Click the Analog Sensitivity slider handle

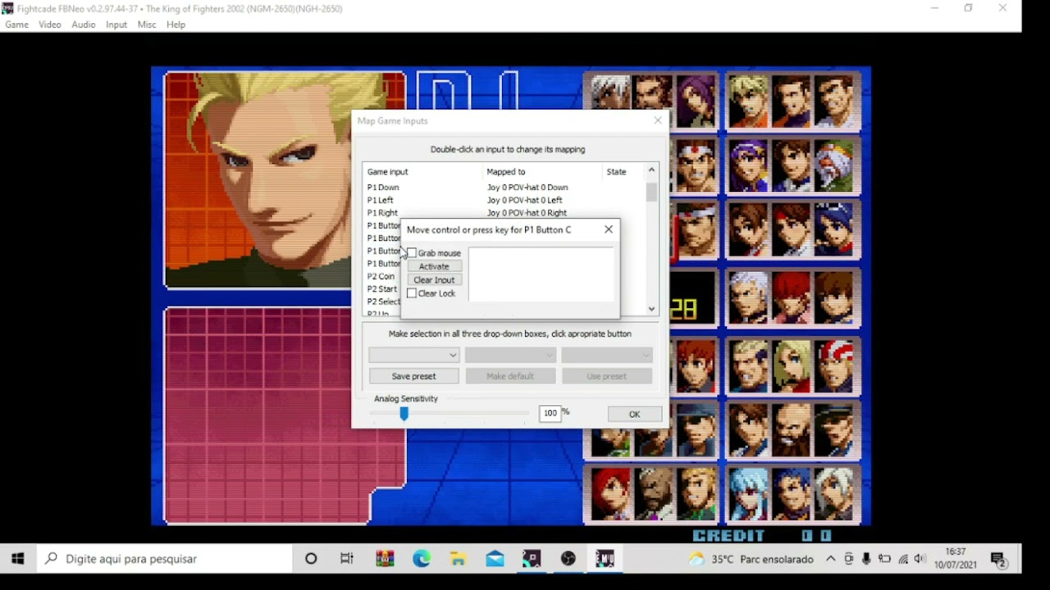coord(404,414)
